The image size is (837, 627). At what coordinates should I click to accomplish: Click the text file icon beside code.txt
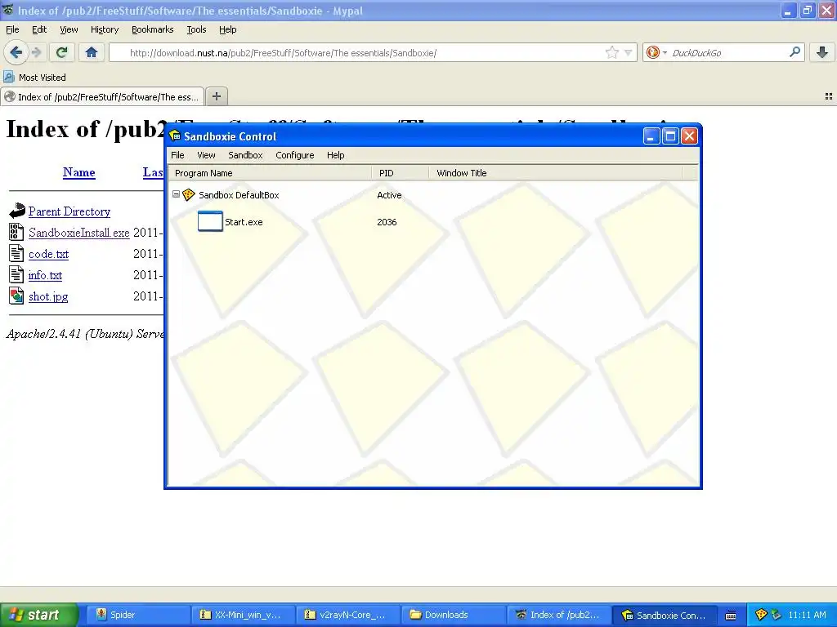tap(16, 253)
